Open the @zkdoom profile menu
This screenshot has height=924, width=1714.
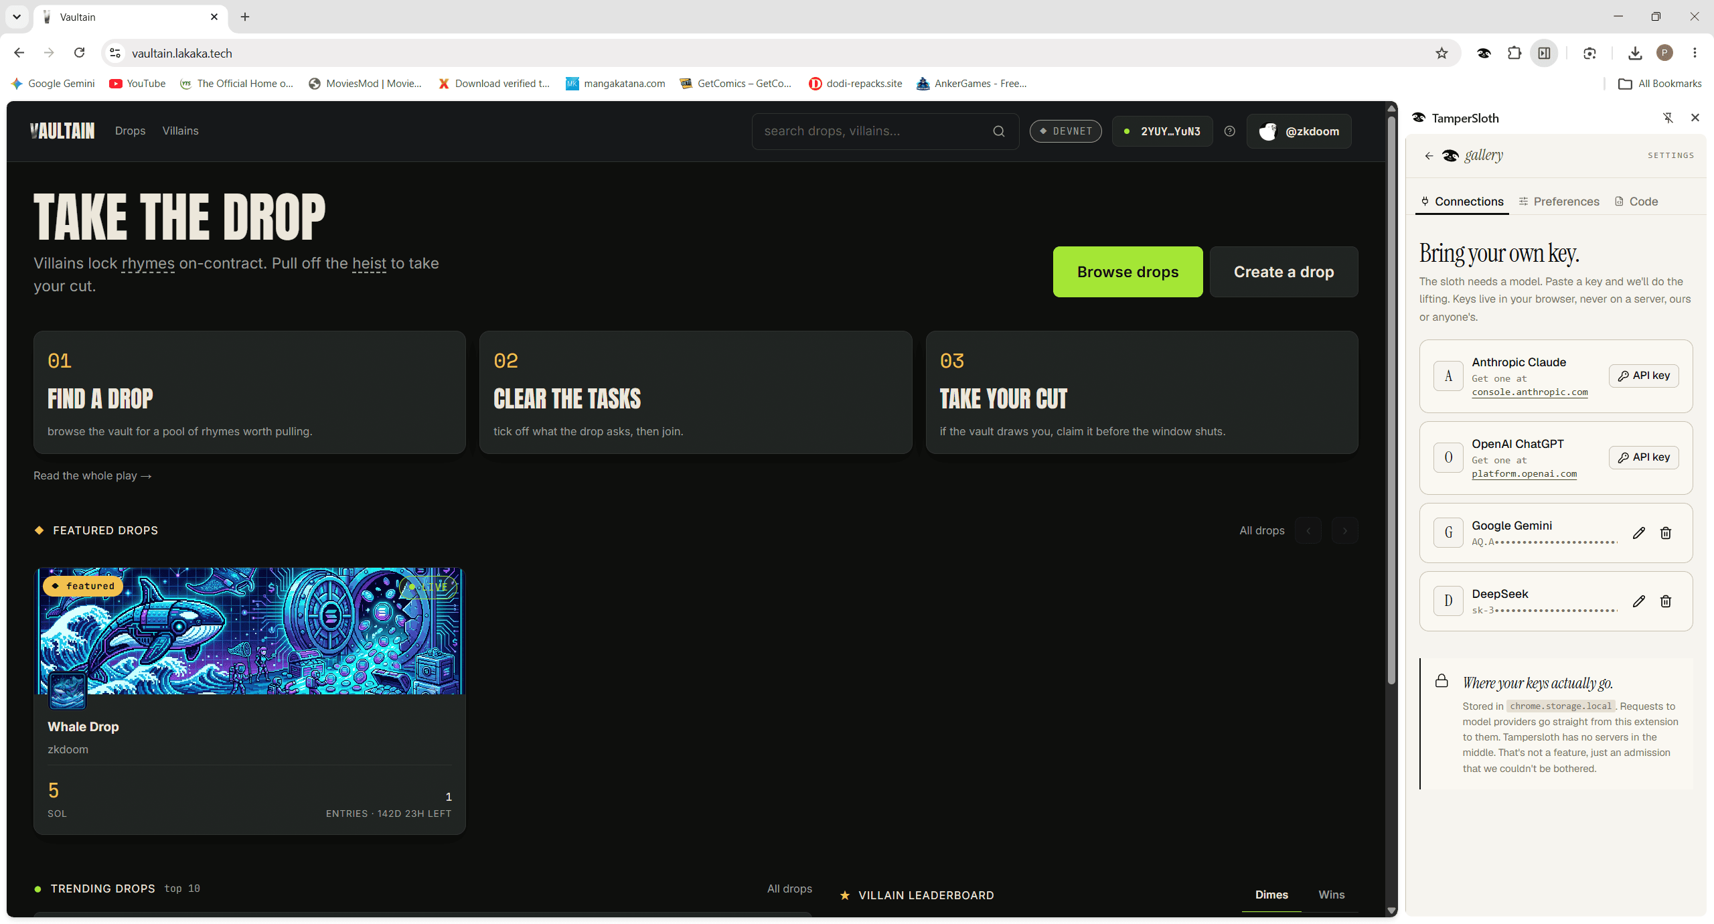[1299, 131]
